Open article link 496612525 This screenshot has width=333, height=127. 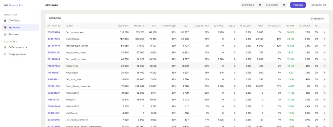tap(54, 39)
